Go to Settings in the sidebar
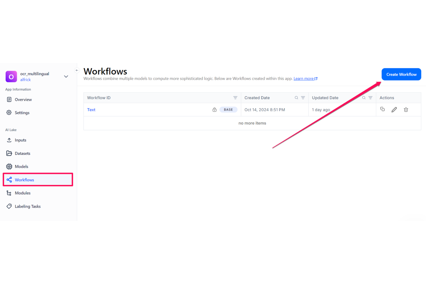This screenshot has width=426, height=284. (22, 113)
